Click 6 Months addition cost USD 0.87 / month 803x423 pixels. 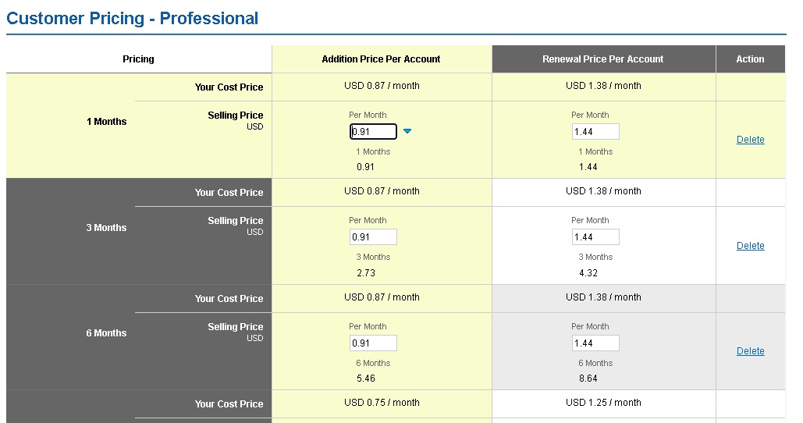(x=382, y=297)
